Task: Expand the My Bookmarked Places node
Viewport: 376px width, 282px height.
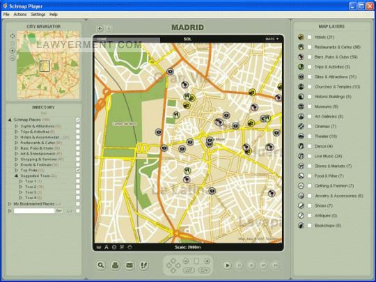Action: (x=10, y=204)
